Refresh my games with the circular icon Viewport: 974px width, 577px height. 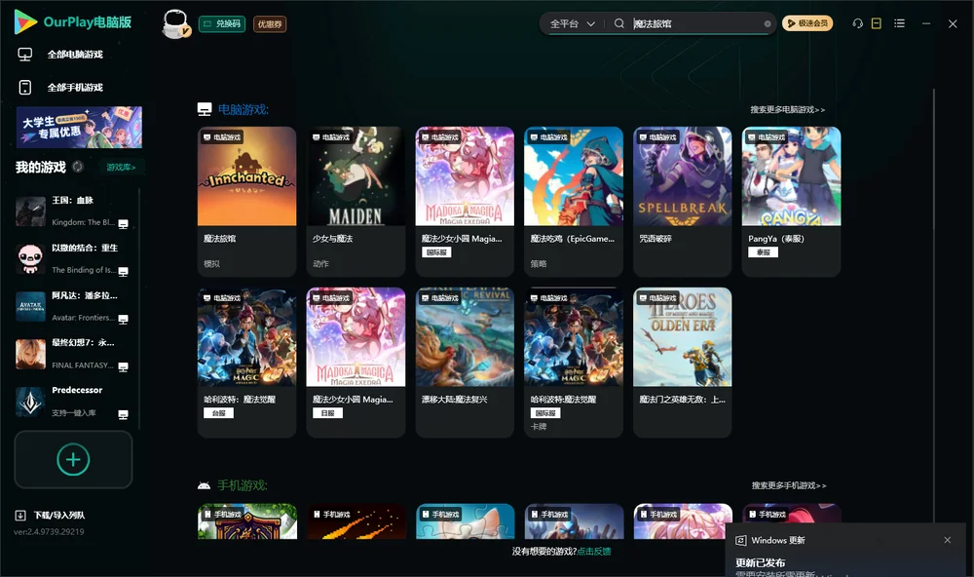[78, 167]
